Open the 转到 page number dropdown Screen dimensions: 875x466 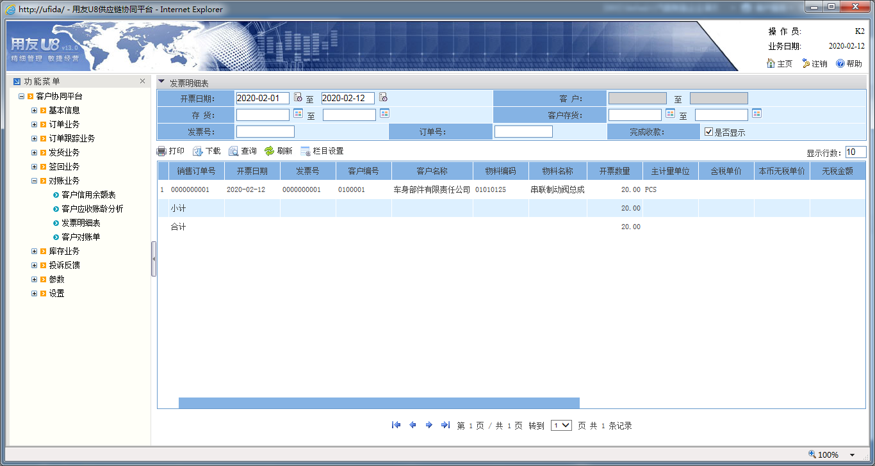point(561,426)
